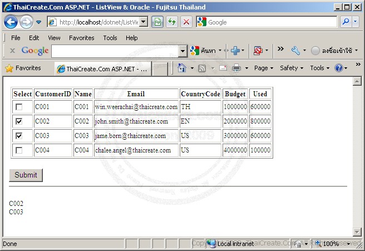Click the Print icon in command bar

[236, 68]
